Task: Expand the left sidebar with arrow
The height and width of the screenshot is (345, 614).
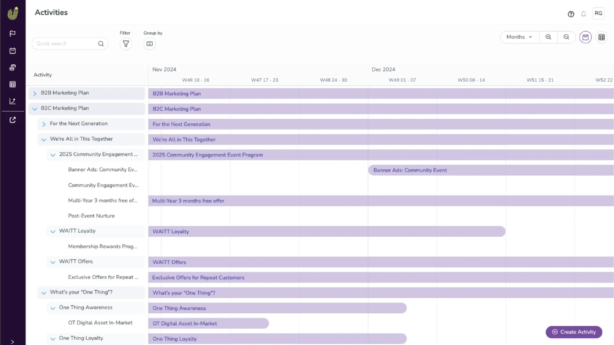Action: [12, 341]
